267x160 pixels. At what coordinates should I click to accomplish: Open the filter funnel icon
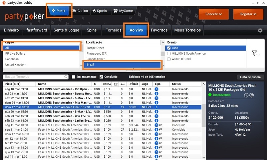click(x=255, y=53)
